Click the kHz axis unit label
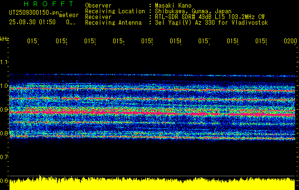The height and width of the screenshot is (190, 299). (x=5, y=39)
